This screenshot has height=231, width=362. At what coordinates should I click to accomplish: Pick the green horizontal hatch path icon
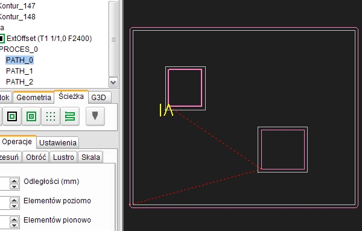pos(70,116)
